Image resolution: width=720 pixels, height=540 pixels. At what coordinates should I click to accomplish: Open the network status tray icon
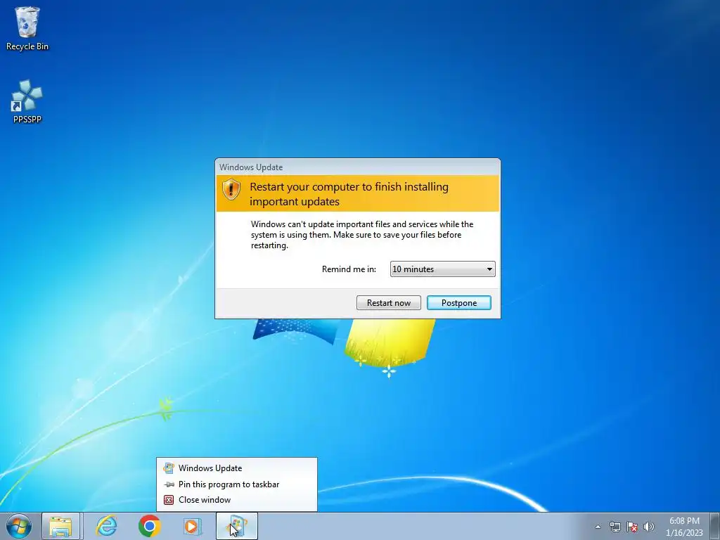tap(615, 527)
